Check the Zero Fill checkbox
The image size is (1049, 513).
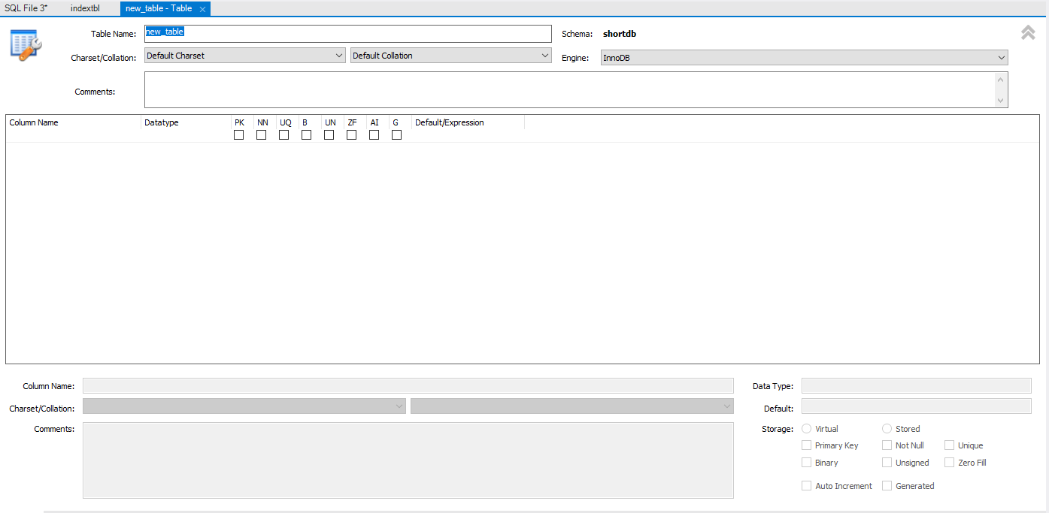coord(950,463)
